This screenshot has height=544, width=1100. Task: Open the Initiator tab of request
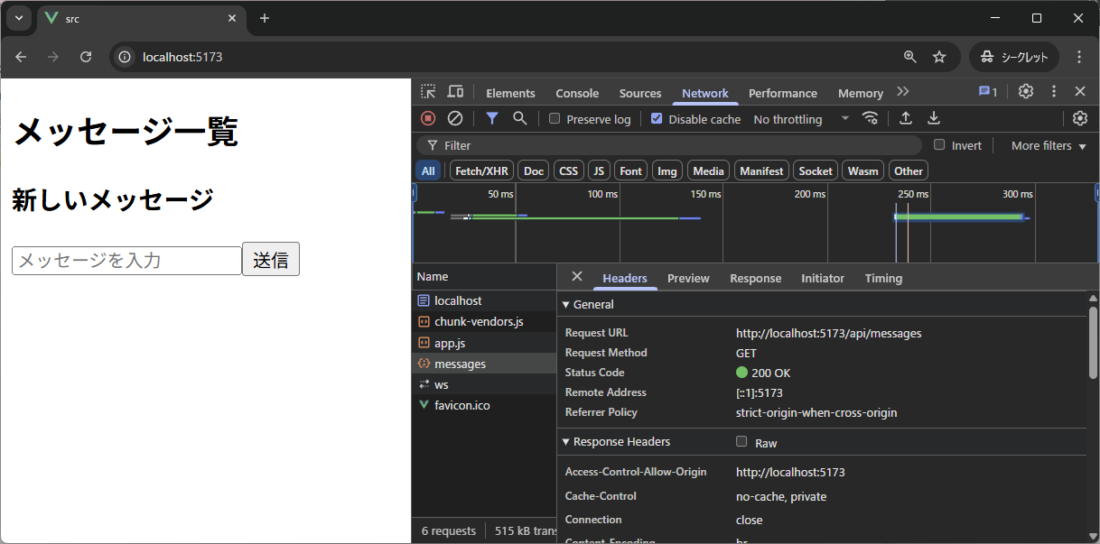click(823, 278)
